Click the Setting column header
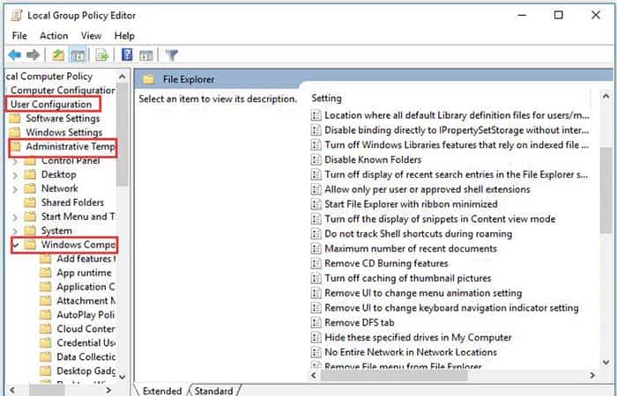The width and height of the screenshot is (617, 396). (x=327, y=99)
